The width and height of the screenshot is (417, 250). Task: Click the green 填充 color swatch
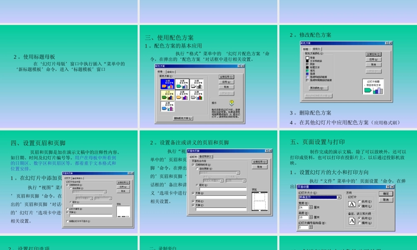[x=307, y=70]
